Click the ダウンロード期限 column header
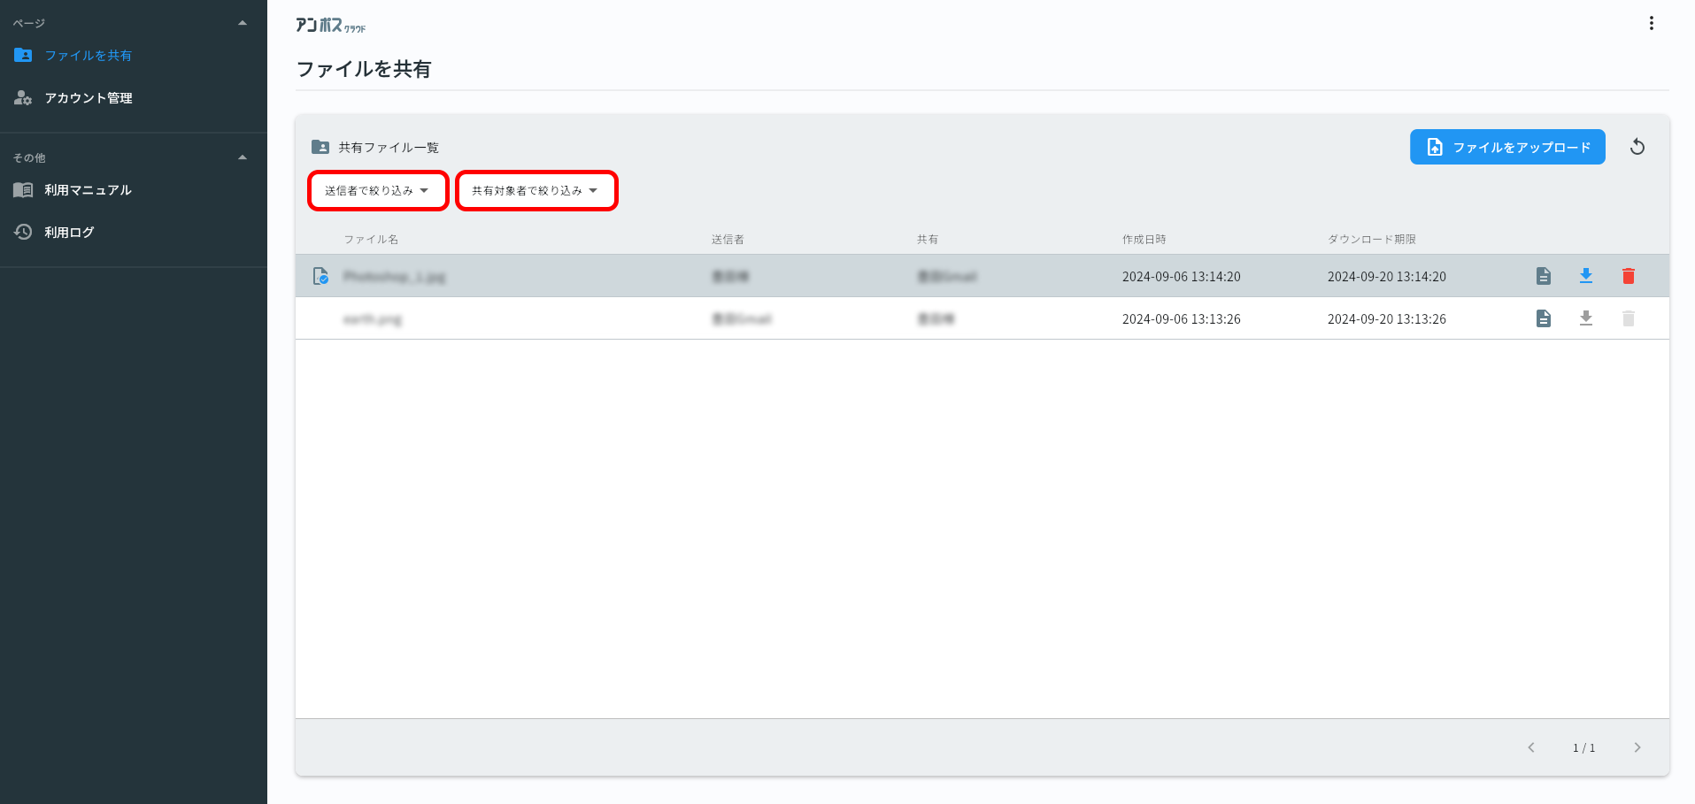 pyautogui.click(x=1372, y=240)
